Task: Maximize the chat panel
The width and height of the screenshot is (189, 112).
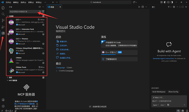Action: pyautogui.click(x=183, y=7)
